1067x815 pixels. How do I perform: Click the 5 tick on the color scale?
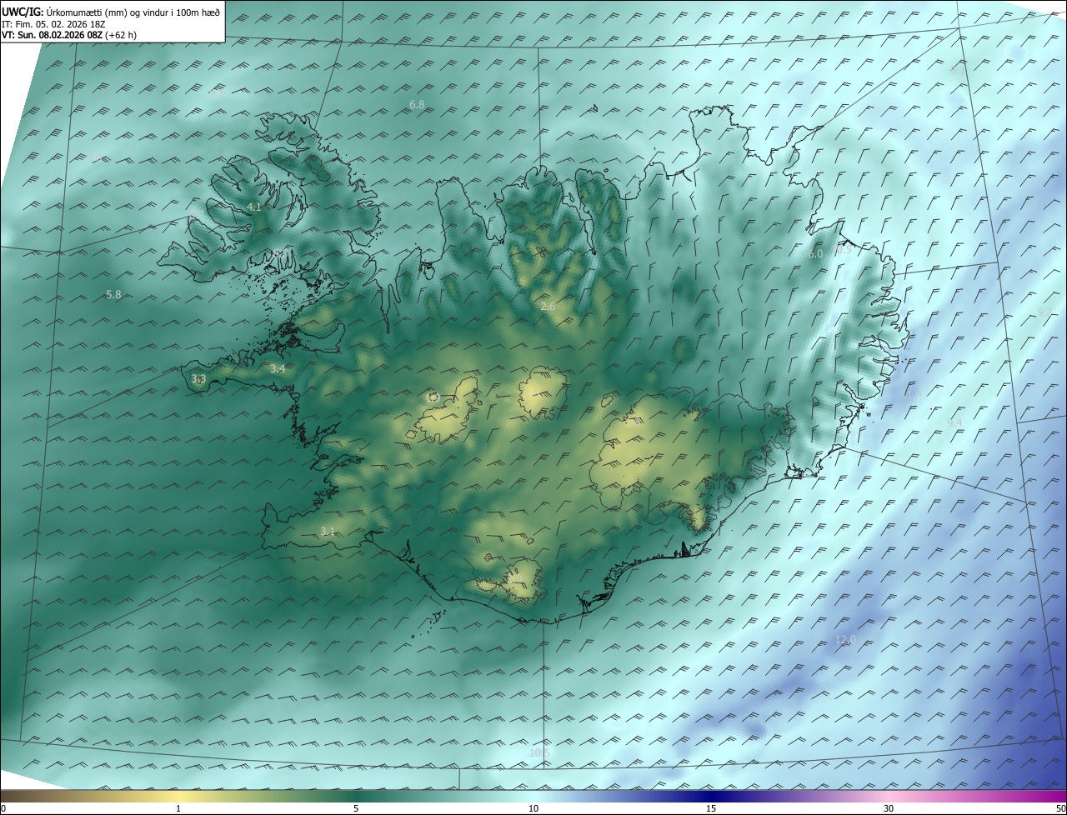coord(356,808)
